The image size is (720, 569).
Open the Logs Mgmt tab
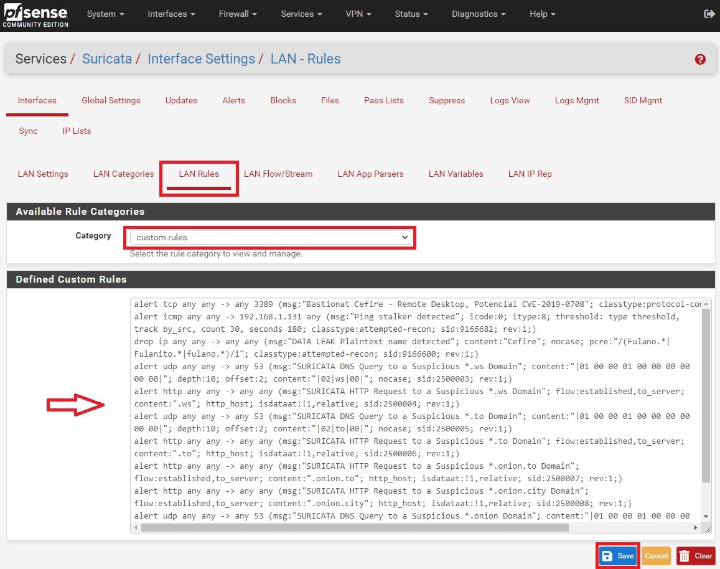tap(577, 101)
